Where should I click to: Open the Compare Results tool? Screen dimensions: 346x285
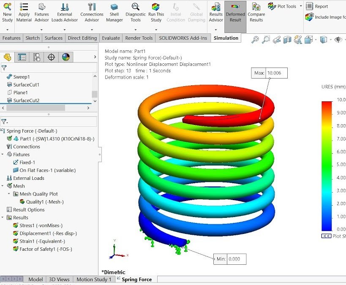(x=256, y=11)
